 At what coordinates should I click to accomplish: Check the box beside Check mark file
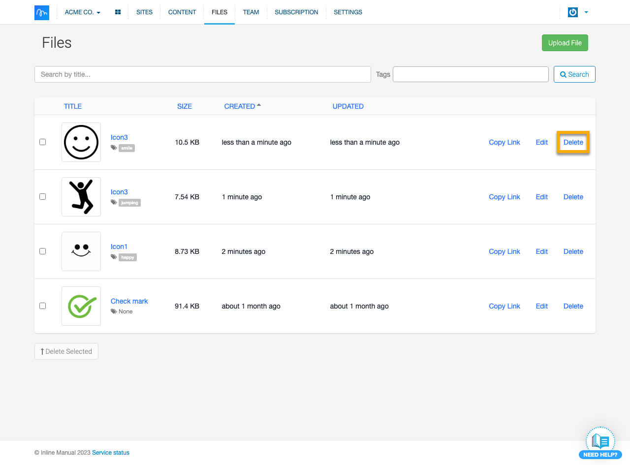[x=43, y=306]
